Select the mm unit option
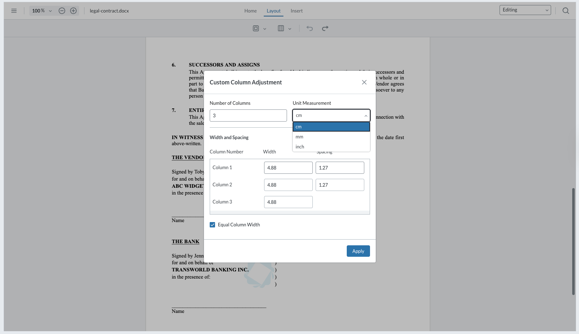This screenshot has height=334, width=579. point(331,137)
